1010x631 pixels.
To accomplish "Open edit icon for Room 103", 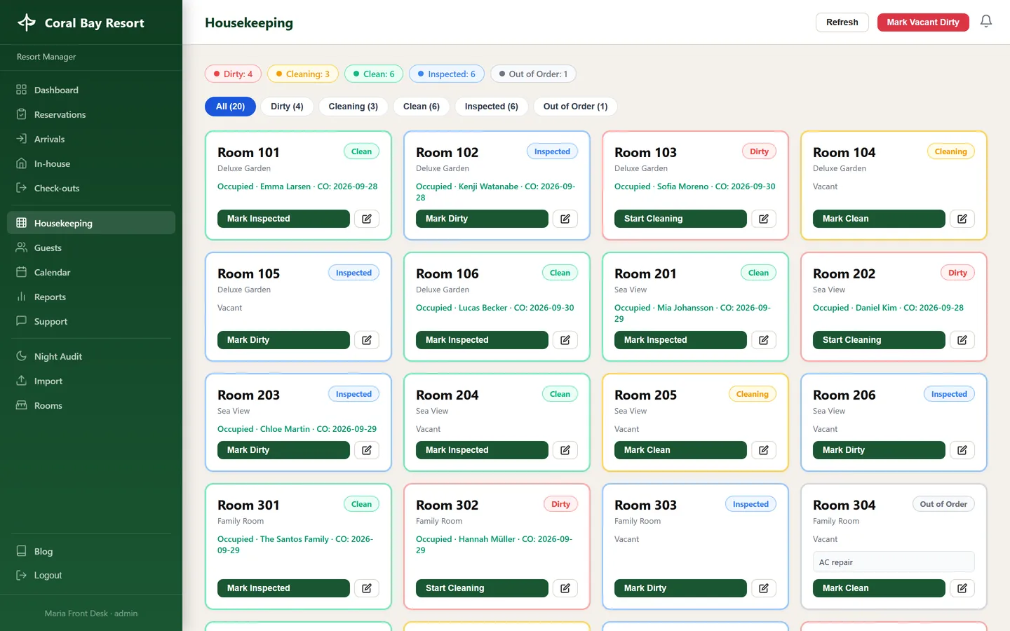I will [764, 219].
